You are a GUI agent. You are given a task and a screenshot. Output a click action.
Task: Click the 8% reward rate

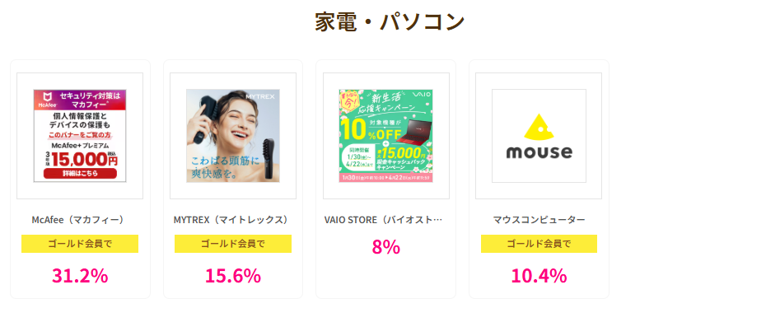(x=385, y=246)
